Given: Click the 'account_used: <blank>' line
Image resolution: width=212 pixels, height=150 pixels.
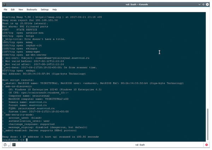Looking at the screenshot, I should coord(25,118).
